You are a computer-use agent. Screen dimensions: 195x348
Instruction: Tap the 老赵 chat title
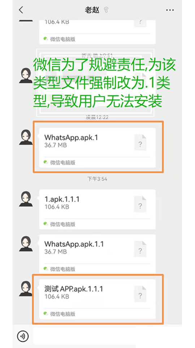92,10
